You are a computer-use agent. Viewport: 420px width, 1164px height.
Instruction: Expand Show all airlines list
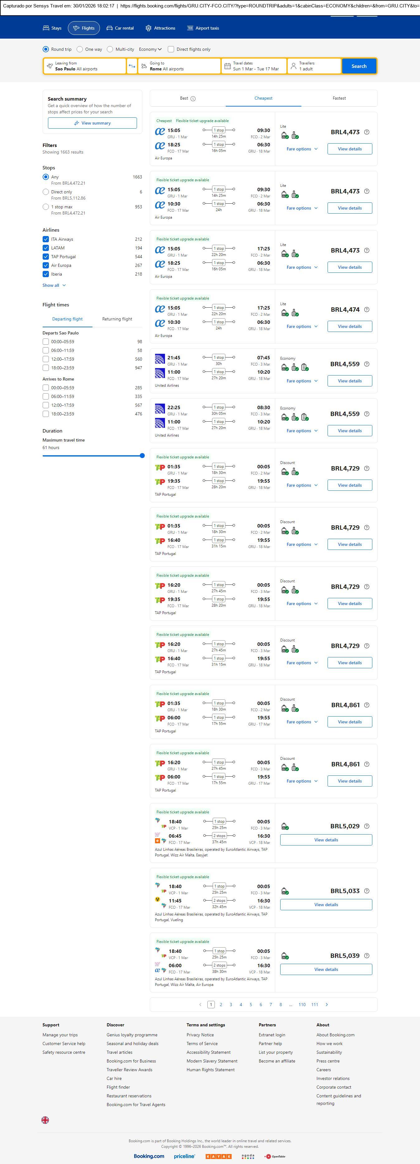(54, 286)
